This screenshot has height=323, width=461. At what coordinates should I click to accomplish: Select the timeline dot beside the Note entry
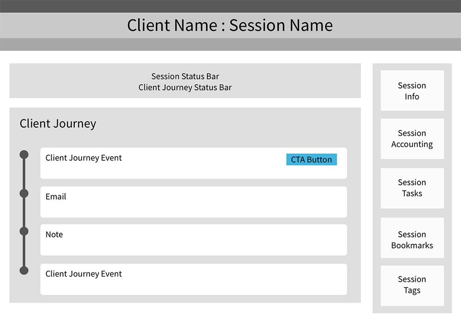coord(24,231)
